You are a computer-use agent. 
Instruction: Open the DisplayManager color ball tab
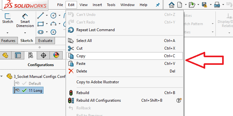pyautogui.click(x=56, y=55)
